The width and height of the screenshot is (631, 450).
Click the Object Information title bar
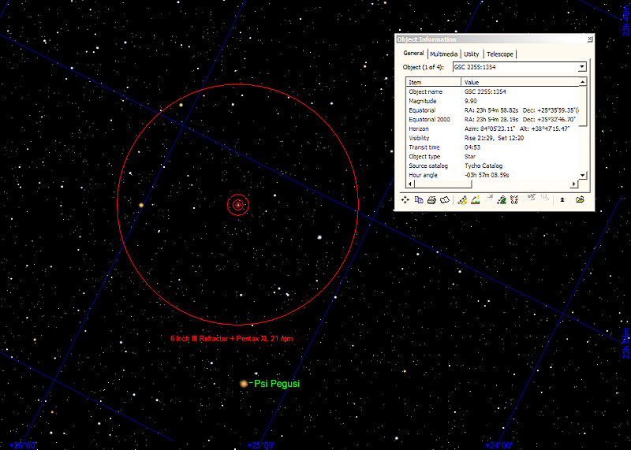pos(491,39)
